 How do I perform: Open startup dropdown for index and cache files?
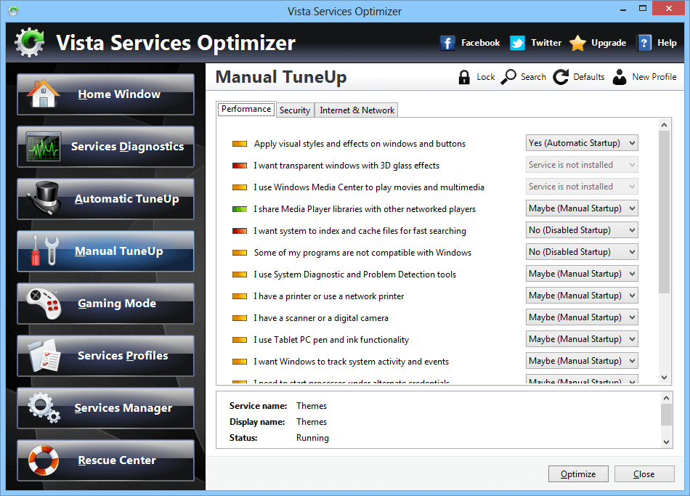[582, 230]
